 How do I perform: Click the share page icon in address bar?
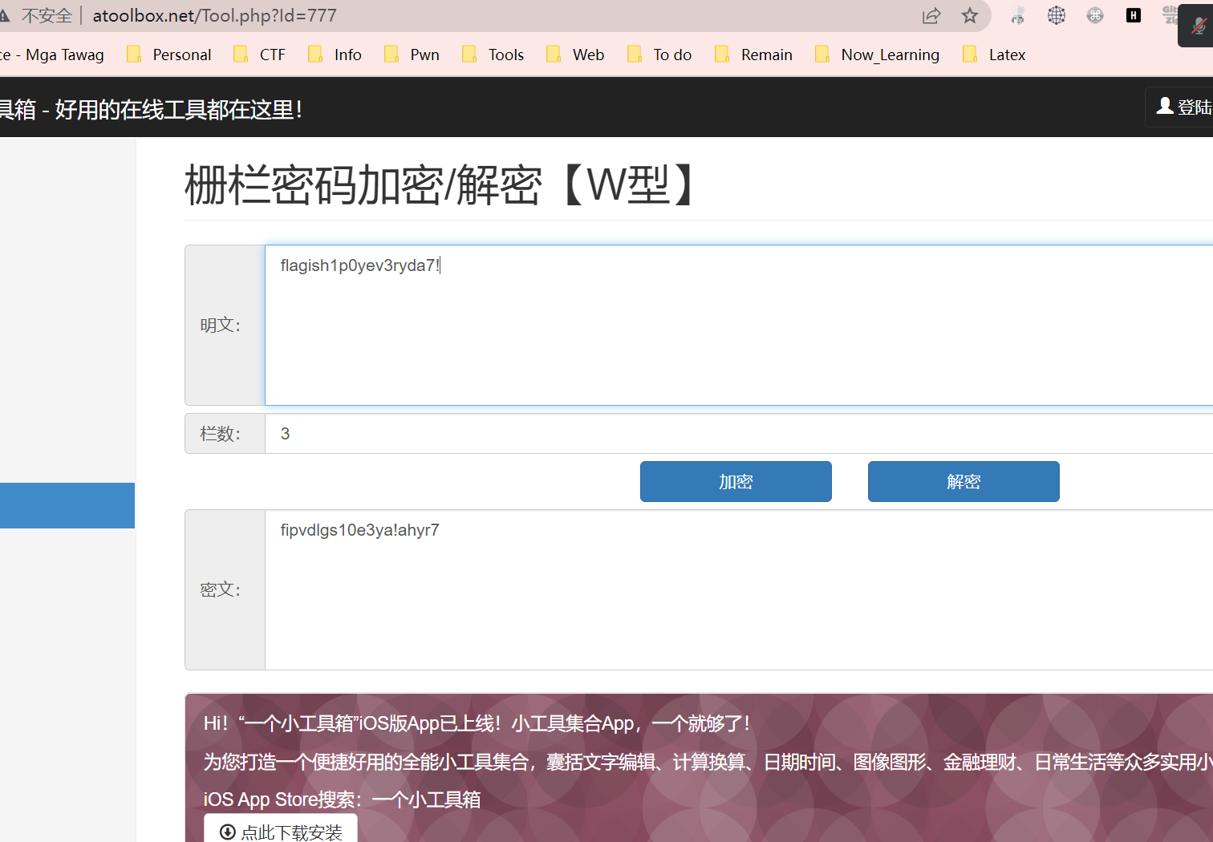point(931,16)
